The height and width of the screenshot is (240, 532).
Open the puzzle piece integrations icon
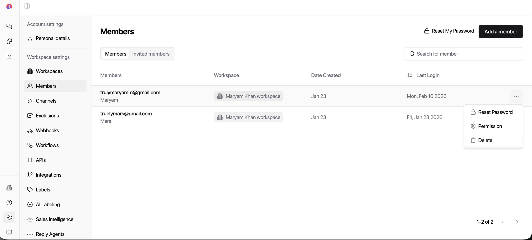tap(9, 41)
